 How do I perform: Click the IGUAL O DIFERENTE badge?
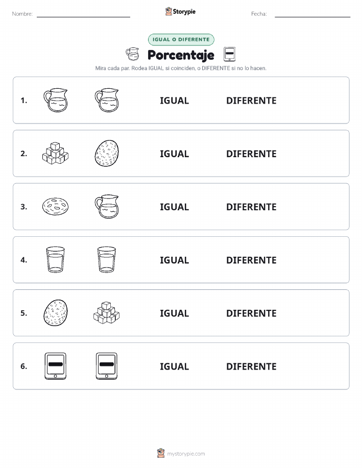click(x=181, y=39)
